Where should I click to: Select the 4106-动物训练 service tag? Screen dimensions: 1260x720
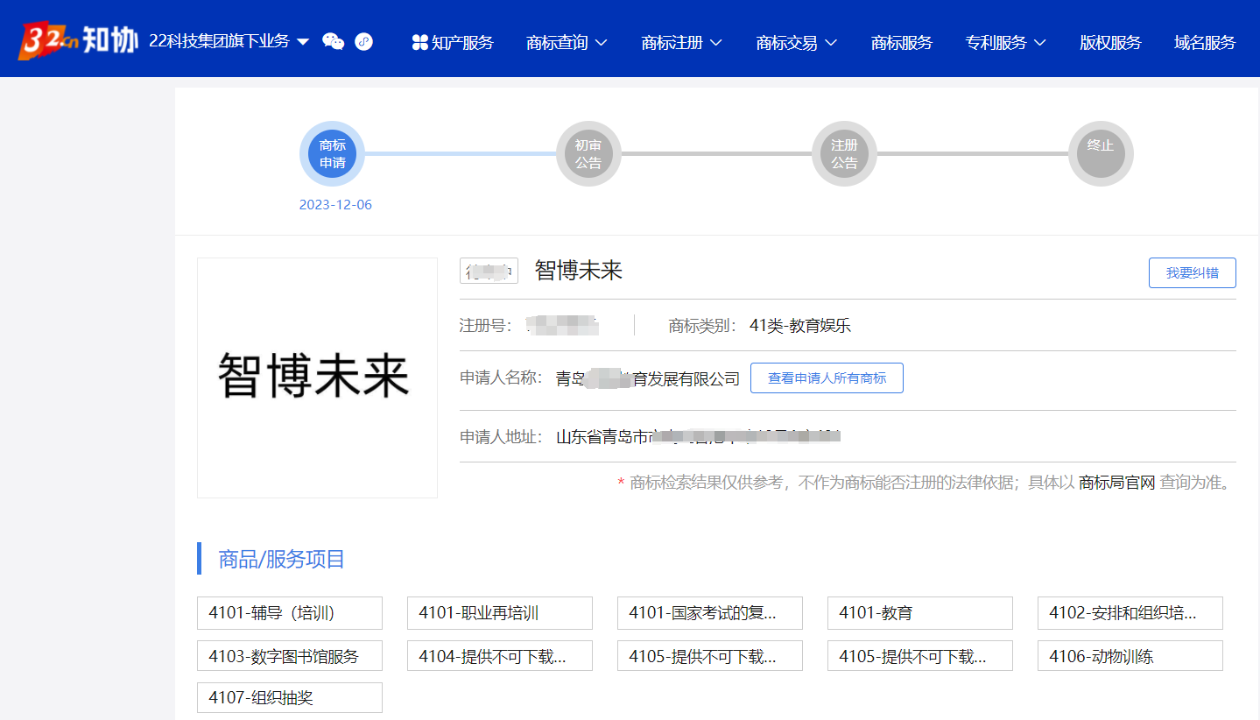pos(1130,656)
